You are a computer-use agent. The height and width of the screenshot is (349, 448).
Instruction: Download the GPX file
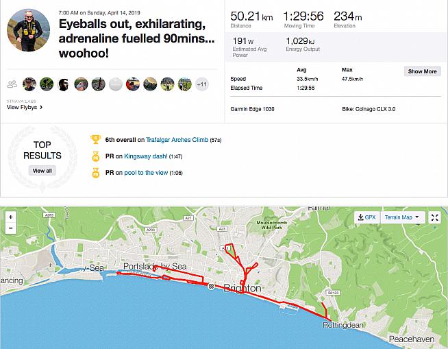click(366, 217)
